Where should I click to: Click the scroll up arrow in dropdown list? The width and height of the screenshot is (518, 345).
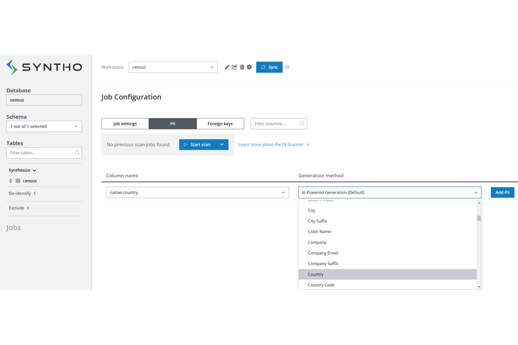pos(479,203)
